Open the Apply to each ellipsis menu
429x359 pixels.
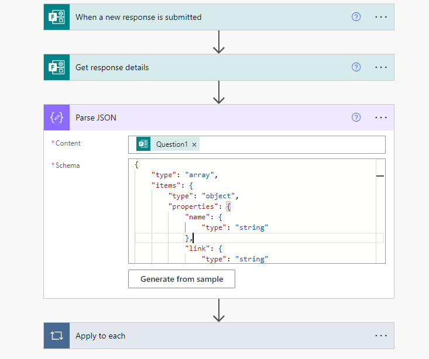pyautogui.click(x=381, y=336)
